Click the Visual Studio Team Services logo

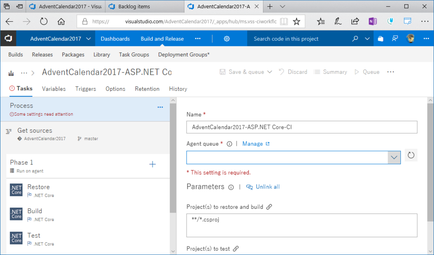(x=8, y=39)
